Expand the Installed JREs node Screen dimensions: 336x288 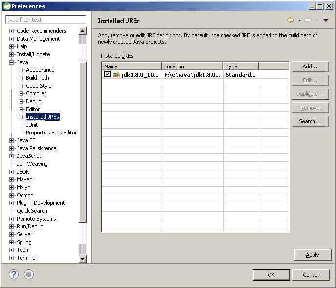coord(21,117)
